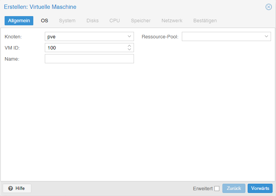Focus the Name text field
Image resolution: width=276 pixels, height=196 pixels.
[x=90, y=59]
